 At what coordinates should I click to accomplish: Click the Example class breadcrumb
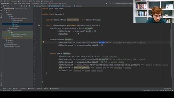[44, 4]
